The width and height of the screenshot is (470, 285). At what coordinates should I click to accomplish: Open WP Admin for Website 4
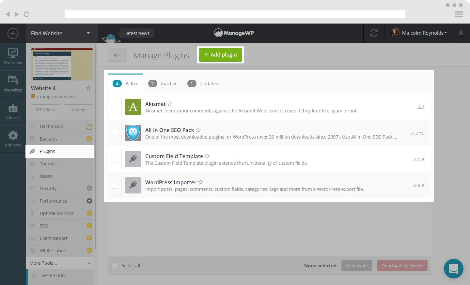[45, 110]
